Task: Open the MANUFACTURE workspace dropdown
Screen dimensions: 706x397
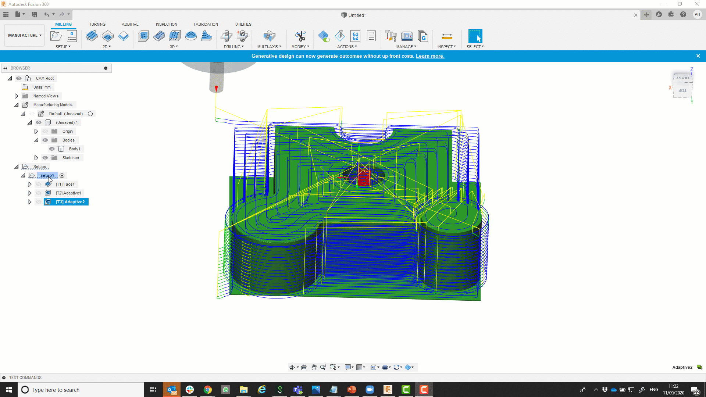Action: click(25, 35)
